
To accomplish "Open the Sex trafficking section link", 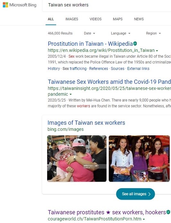I will point(74,69).
